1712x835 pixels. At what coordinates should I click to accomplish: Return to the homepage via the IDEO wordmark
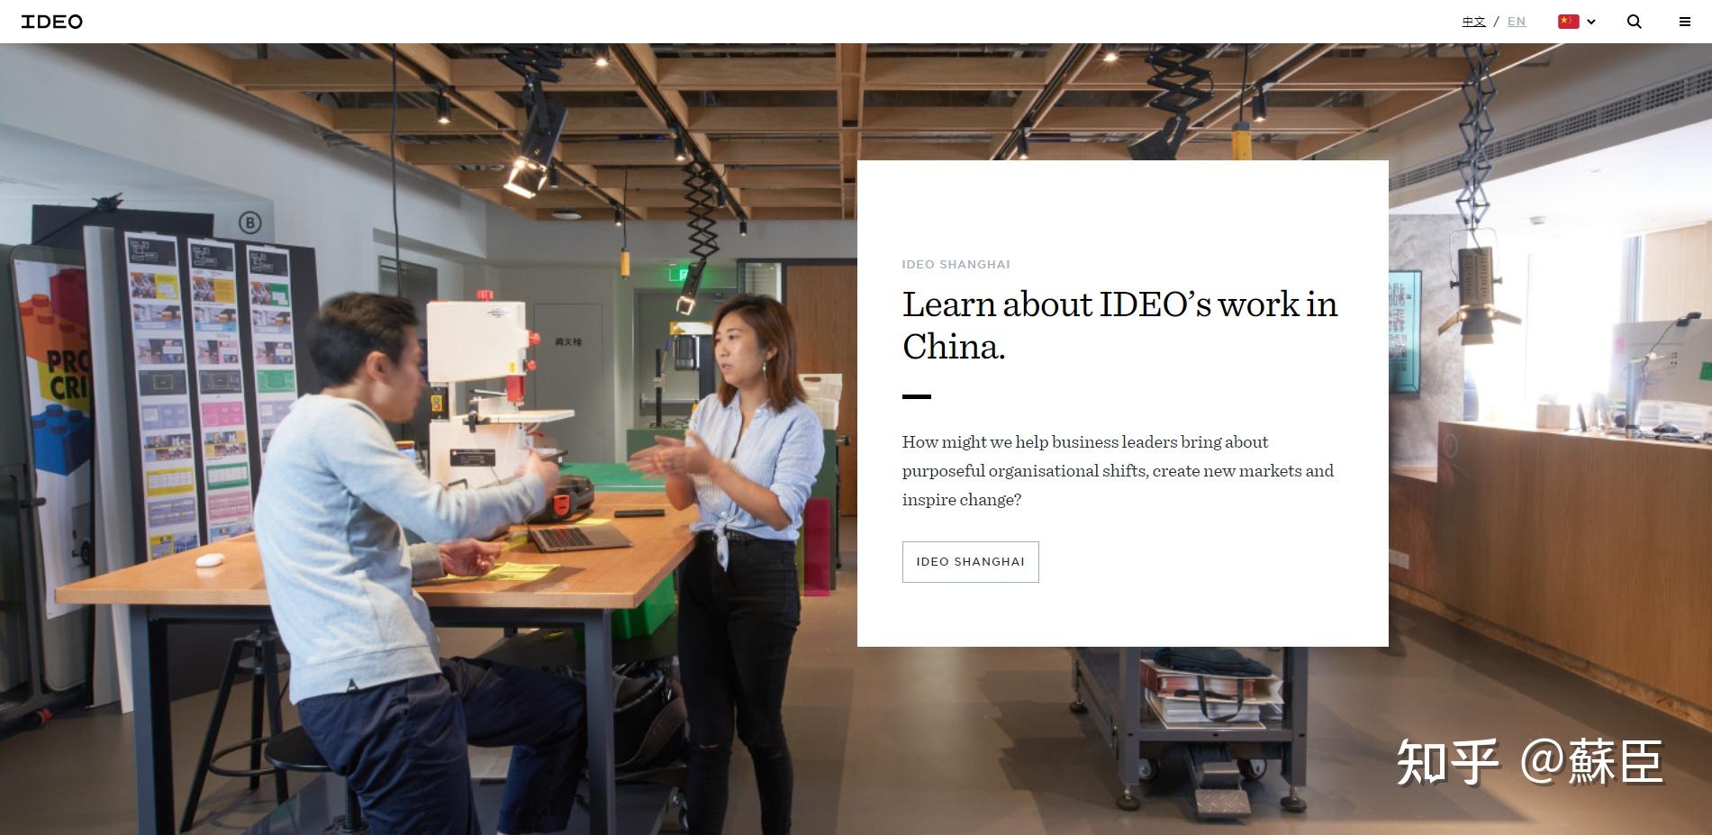(x=51, y=21)
